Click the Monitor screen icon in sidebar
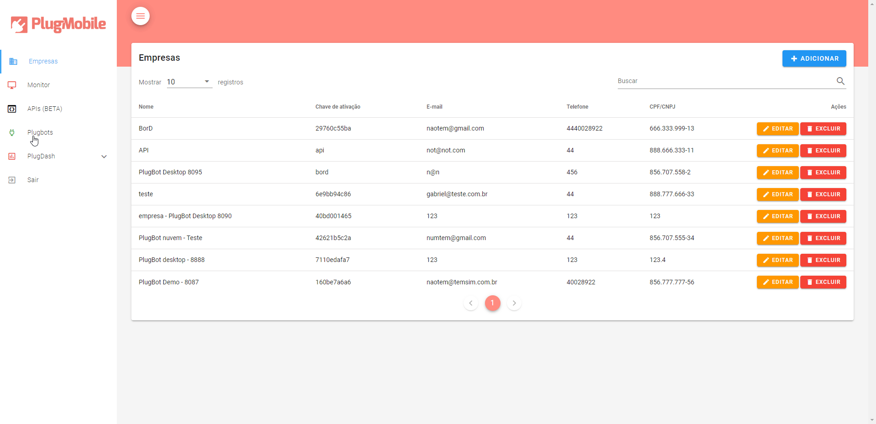876x424 pixels. 12,85
